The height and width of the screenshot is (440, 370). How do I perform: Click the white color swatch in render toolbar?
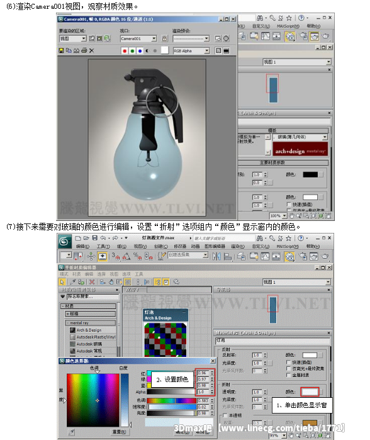coord(165,50)
